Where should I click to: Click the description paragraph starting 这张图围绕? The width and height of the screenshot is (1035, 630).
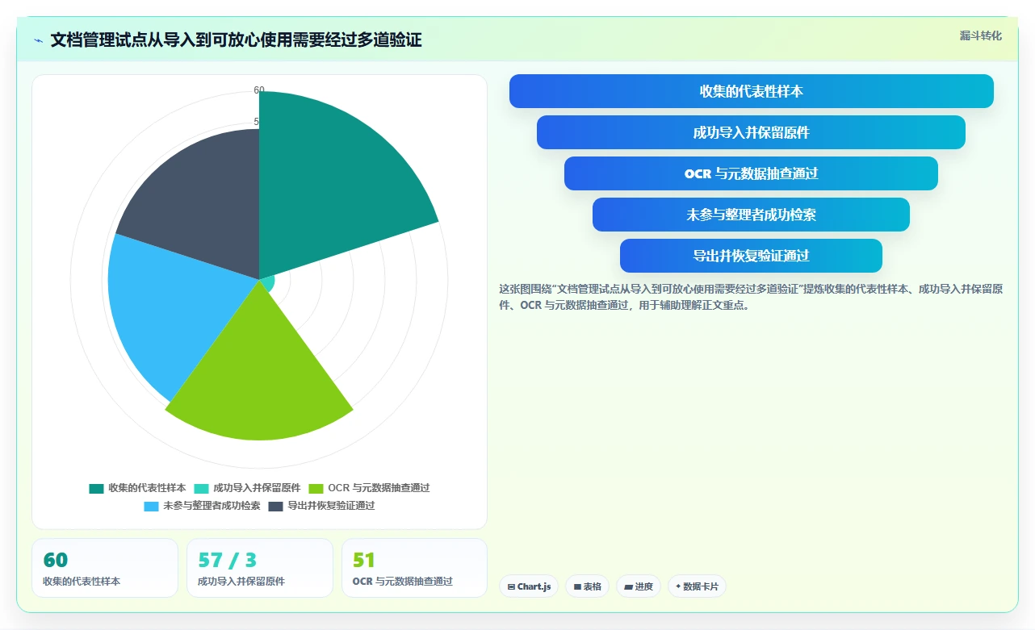751,297
